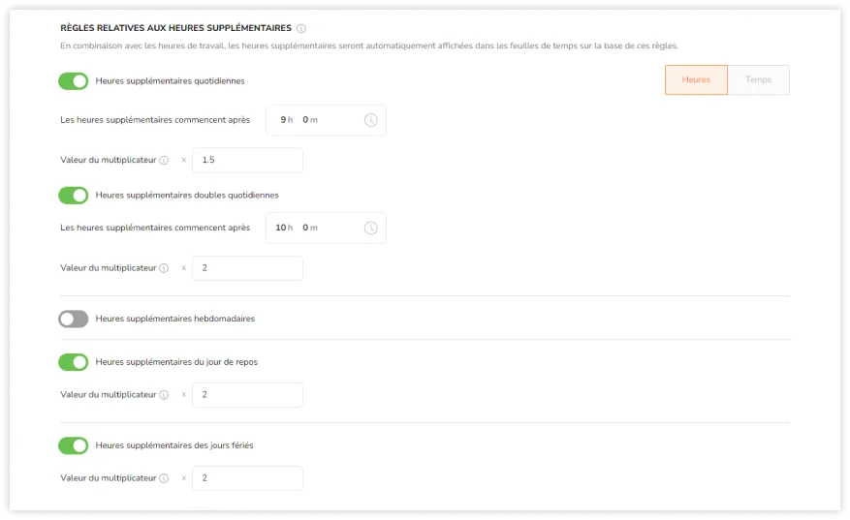This screenshot has width=850, height=520.
Task: Toggle Heures supplémentaires doubles quotidiennes off
Action: tap(74, 196)
